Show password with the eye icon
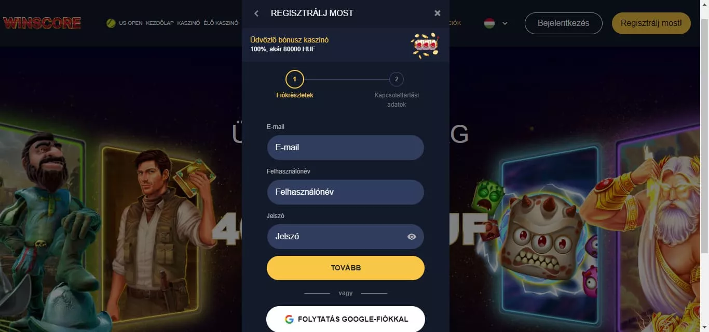The image size is (709, 332). pyautogui.click(x=412, y=237)
